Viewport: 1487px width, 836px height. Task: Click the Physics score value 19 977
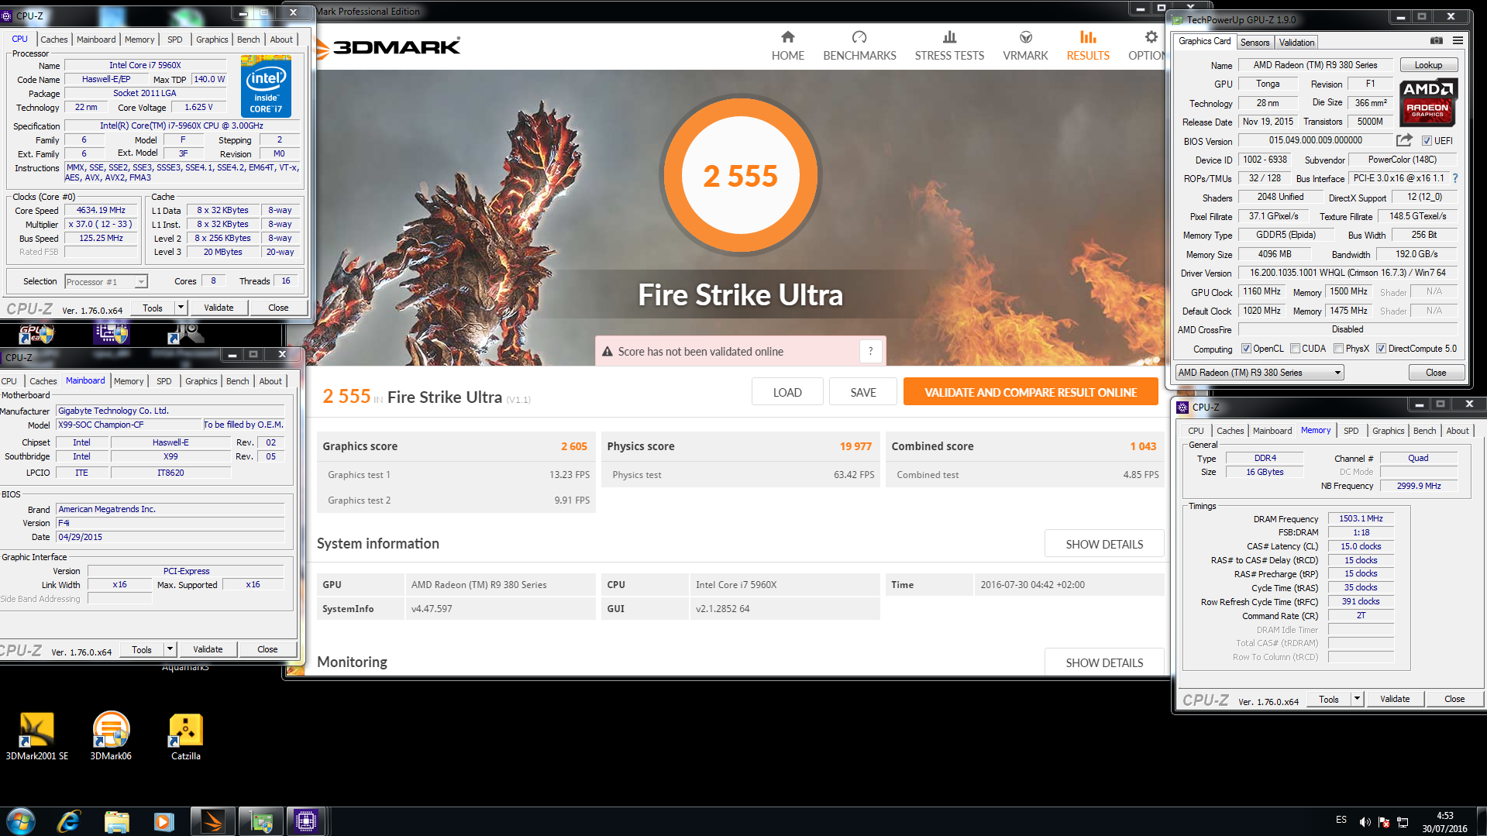(855, 446)
